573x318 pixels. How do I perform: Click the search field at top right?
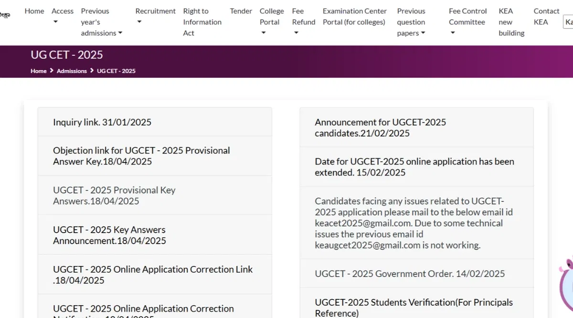tap(568, 22)
